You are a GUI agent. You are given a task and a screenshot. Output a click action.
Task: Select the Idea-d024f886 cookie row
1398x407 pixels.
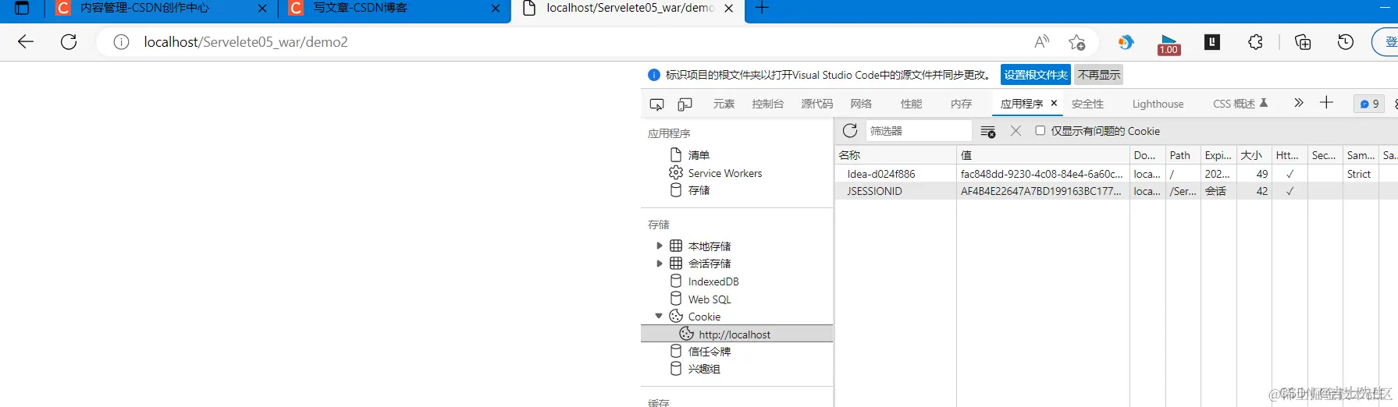[1116, 174]
